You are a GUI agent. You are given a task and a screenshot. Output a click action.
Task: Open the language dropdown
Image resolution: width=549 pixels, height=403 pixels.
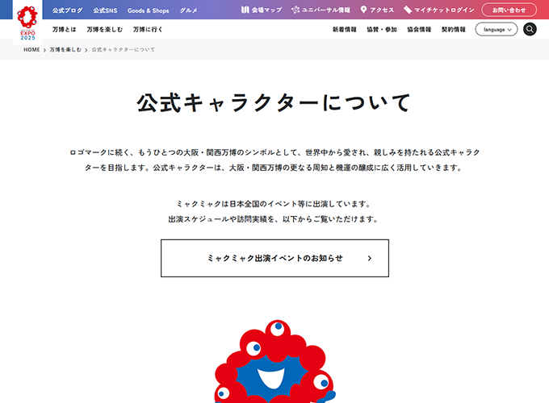tap(497, 29)
